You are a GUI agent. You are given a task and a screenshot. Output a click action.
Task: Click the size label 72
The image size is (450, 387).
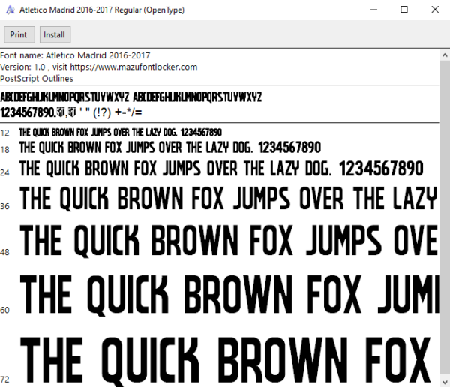pyautogui.click(x=5, y=379)
